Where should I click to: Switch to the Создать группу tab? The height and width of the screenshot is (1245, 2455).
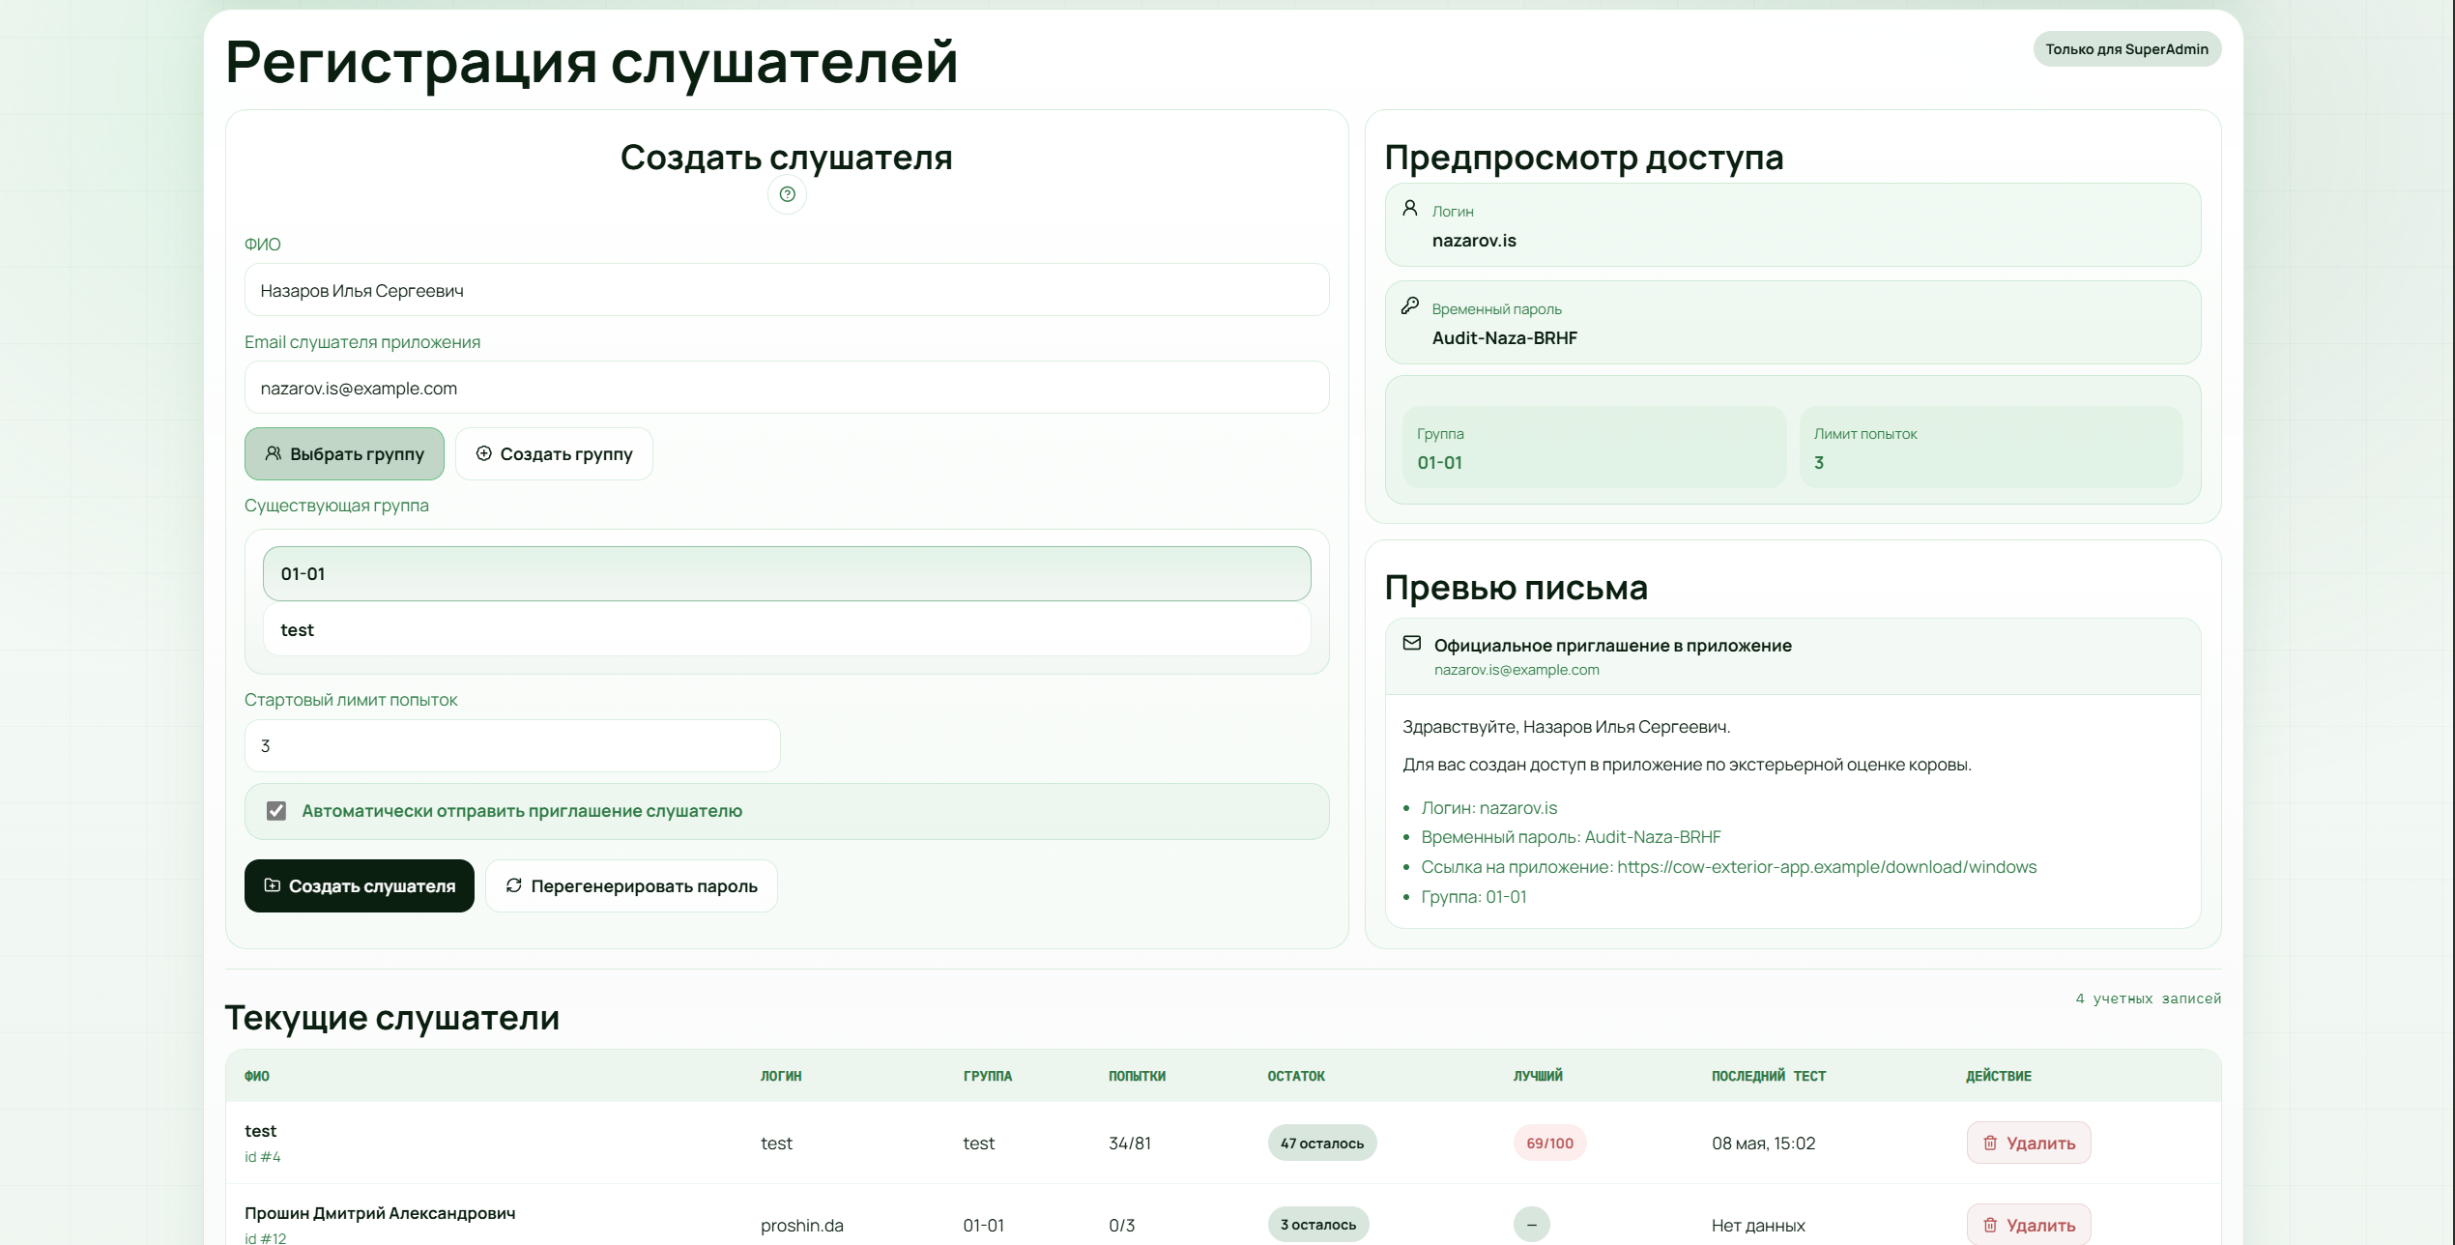(554, 453)
